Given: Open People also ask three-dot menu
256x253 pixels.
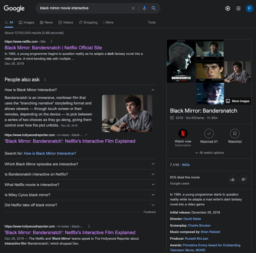Looking at the screenshot, I should pos(45,79).
